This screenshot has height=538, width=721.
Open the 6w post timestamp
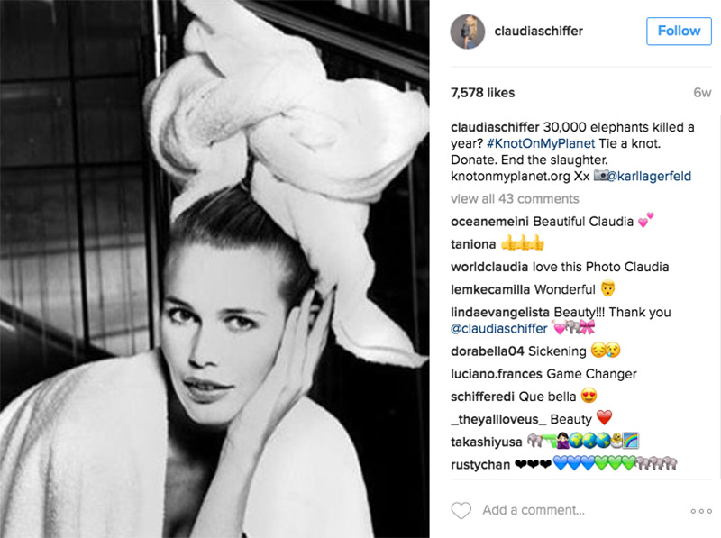pyautogui.click(x=702, y=93)
